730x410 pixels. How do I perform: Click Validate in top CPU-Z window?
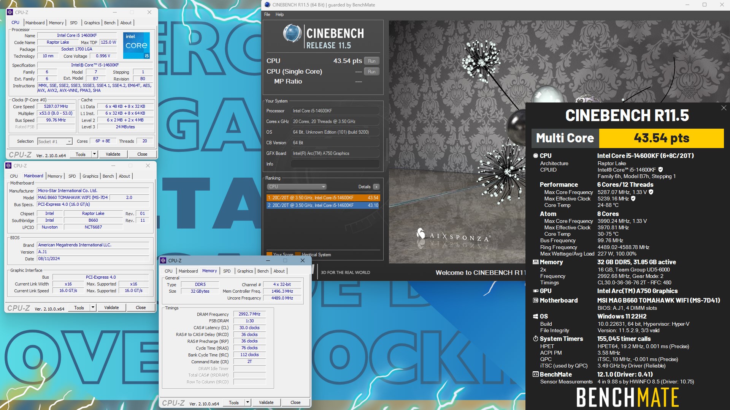[113, 154]
